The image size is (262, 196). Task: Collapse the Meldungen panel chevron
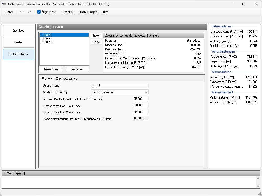point(4,173)
